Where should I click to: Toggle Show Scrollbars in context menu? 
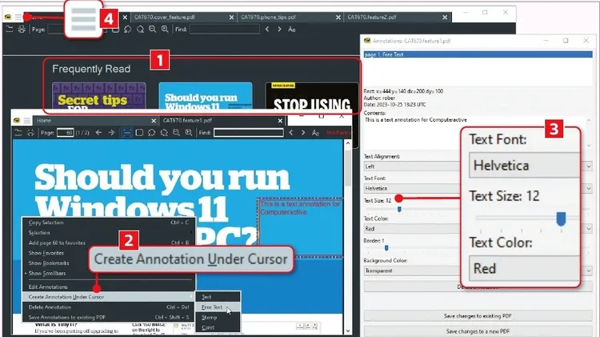108,274
